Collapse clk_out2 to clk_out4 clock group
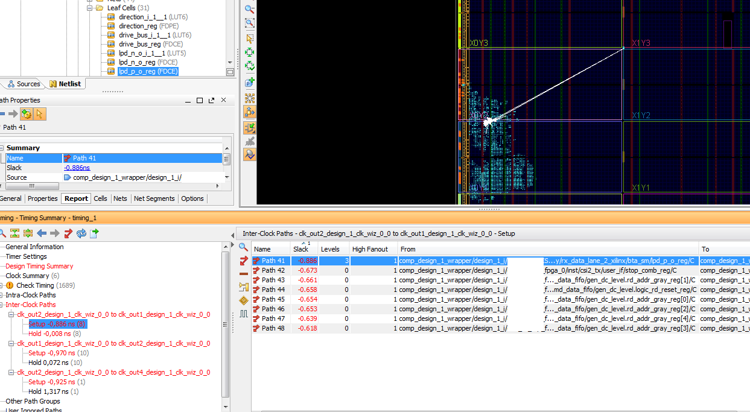 tap(11, 372)
